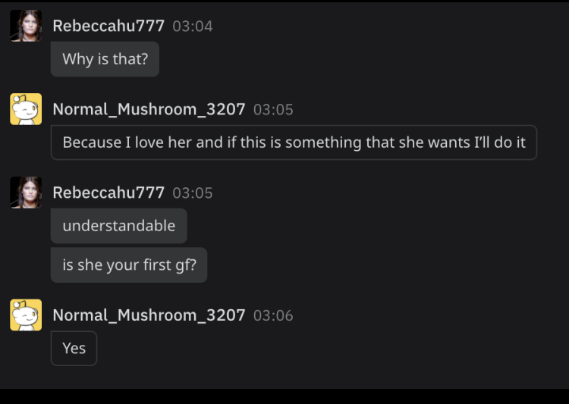
Task: Select the "Why is that?" message bubble
Action: pyautogui.click(x=105, y=59)
